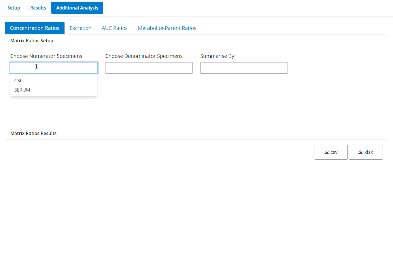Click the csv download icon
Image resolution: width=393 pixels, height=262 pixels.
(327, 152)
